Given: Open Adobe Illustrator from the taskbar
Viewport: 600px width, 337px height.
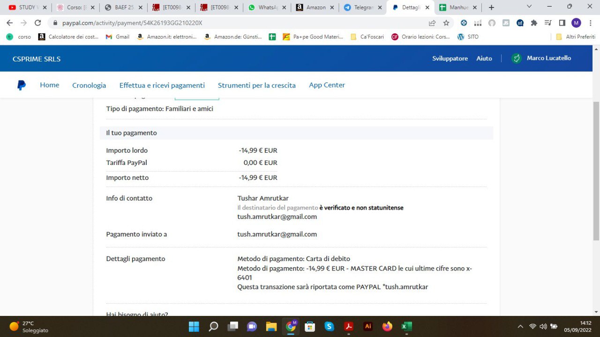Looking at the screenshot, I should (368, 326).
